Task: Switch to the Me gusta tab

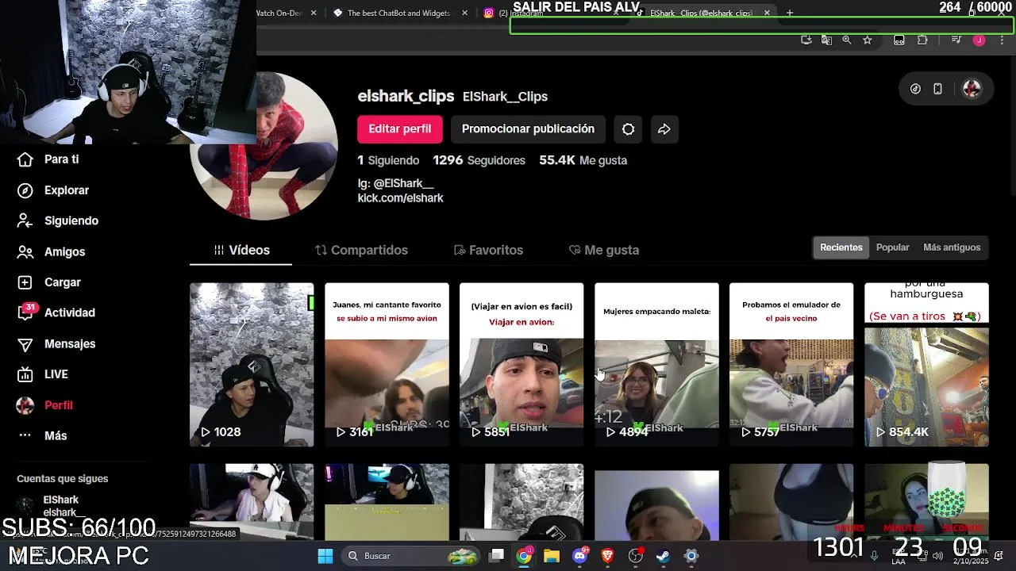Action: pyautogui.click(x=604, y=250)
